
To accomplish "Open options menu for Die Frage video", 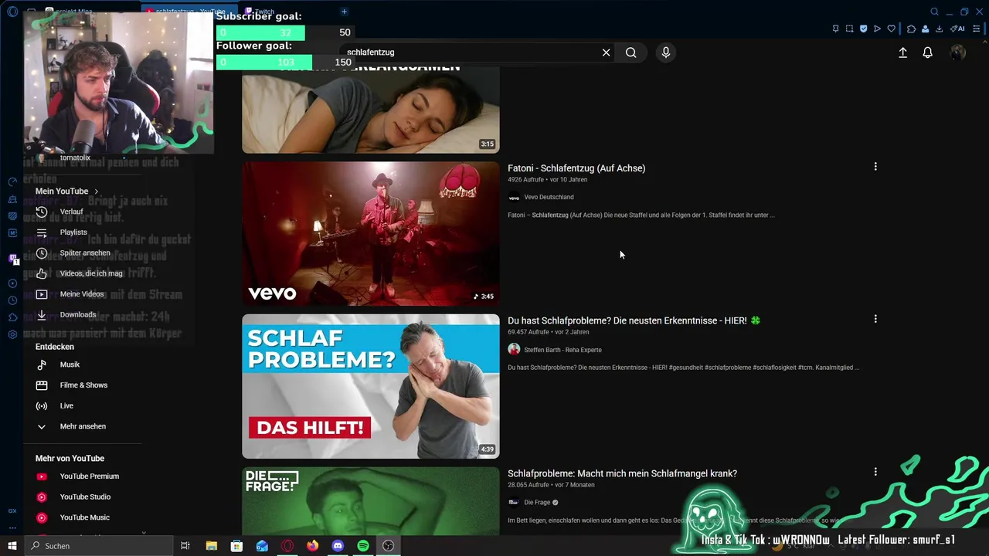I will (875, 472).
